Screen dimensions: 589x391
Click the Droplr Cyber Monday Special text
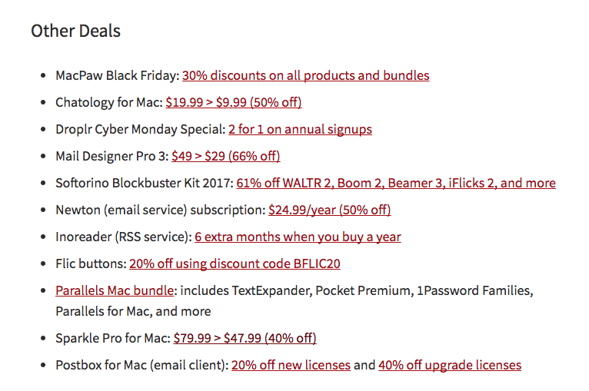coord(139,129)
